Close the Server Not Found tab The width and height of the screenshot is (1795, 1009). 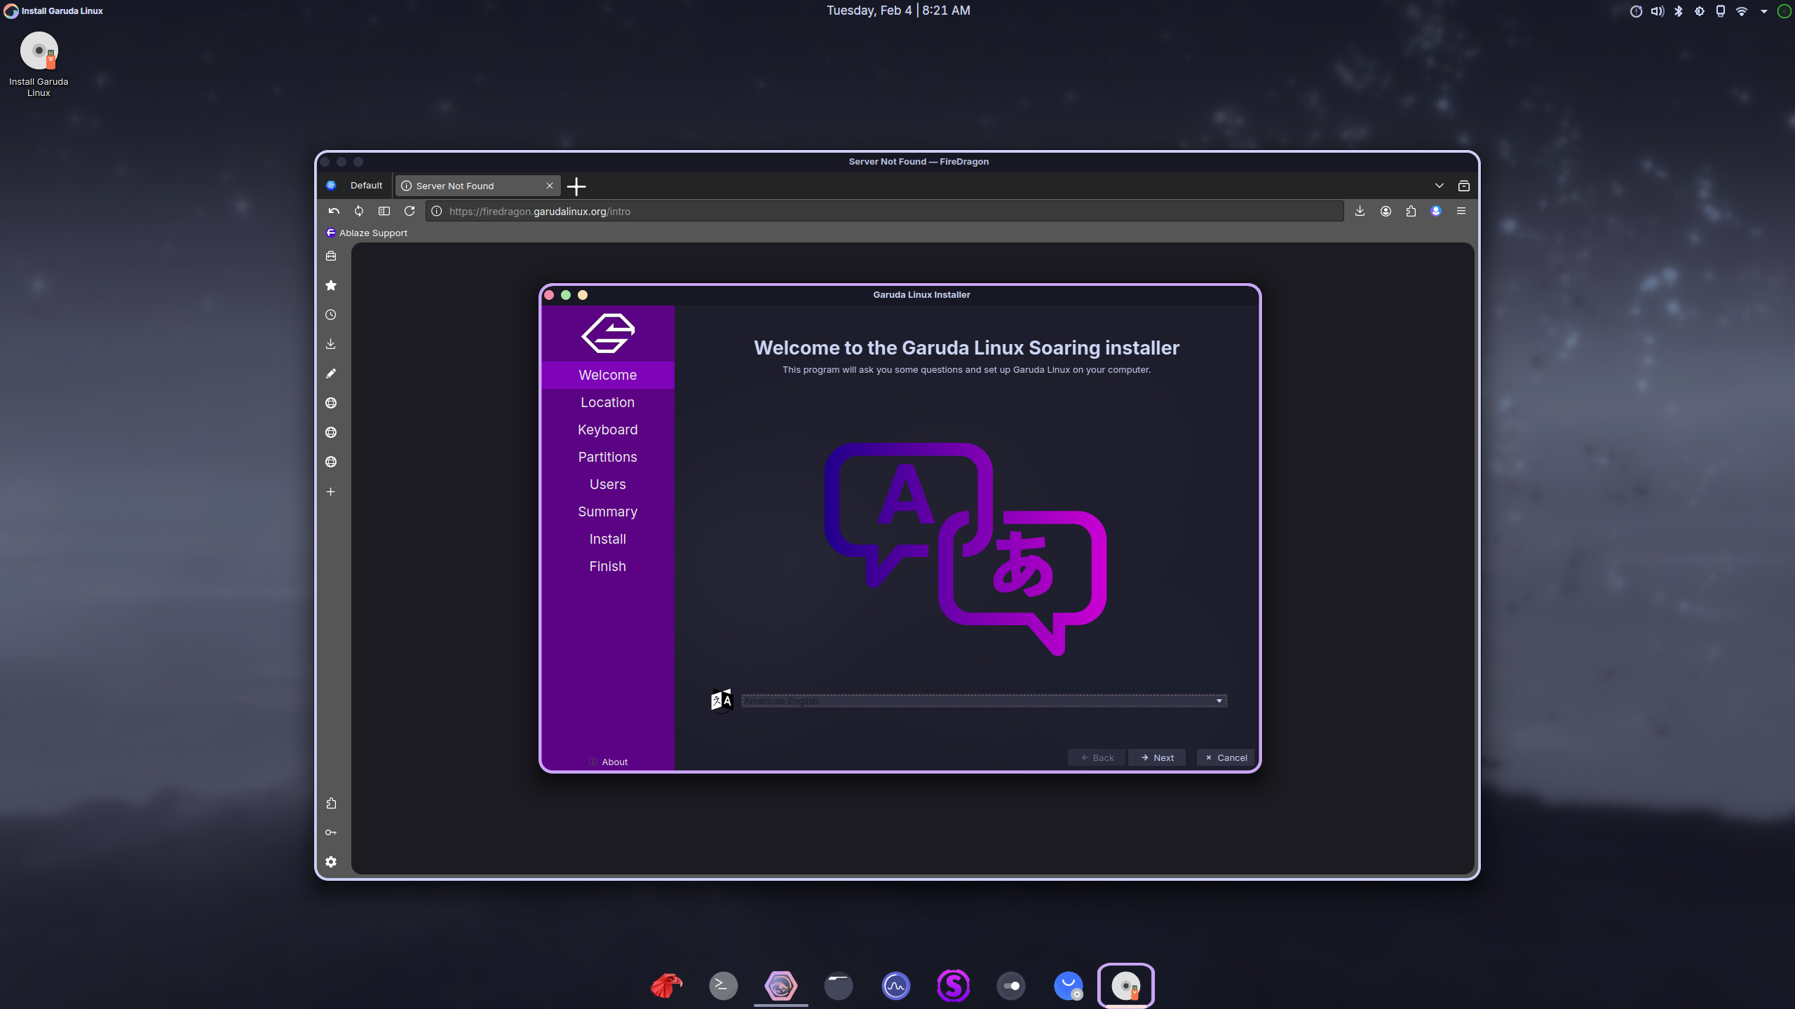pyautogui.click(x=550, y=186)
